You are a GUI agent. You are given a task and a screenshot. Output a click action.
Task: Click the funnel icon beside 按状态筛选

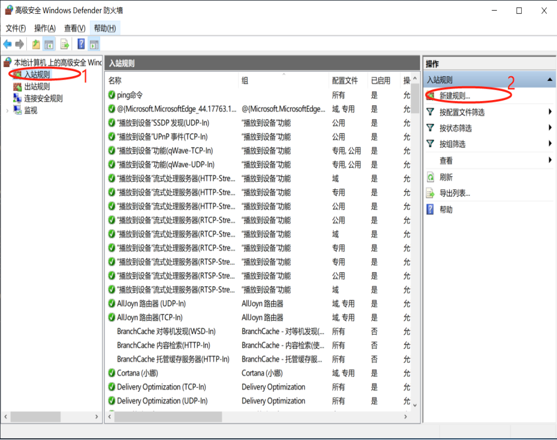(430, 127)
